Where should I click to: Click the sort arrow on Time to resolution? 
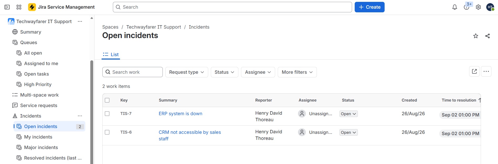click(x=480, y=100)
